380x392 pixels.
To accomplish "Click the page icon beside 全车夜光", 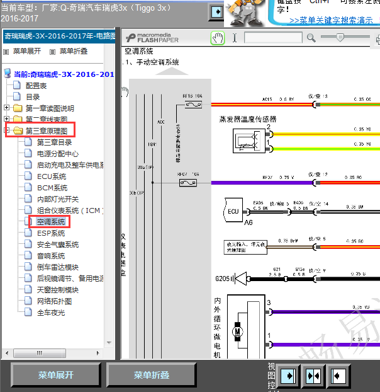I will tap(28, 312).
